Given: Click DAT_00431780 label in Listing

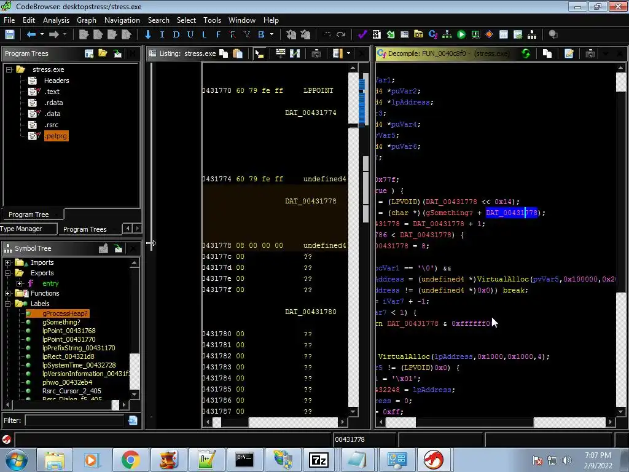Looking at the screenshot, I should coord(310,312).
